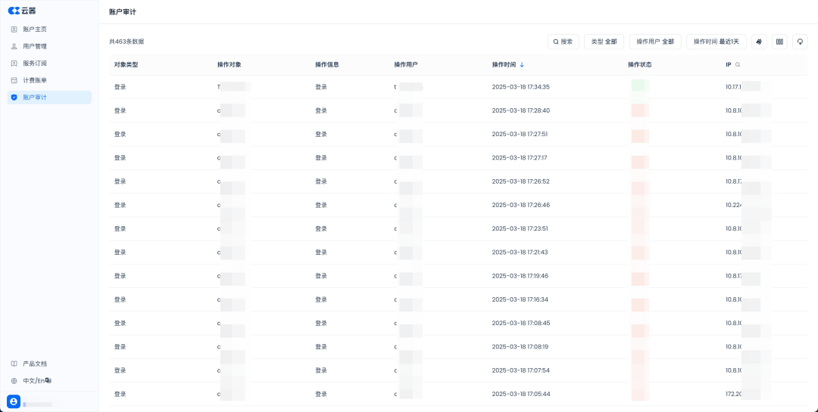Click the 账户审计 page title
Screen dimensions: 818x412
point(123,11)
